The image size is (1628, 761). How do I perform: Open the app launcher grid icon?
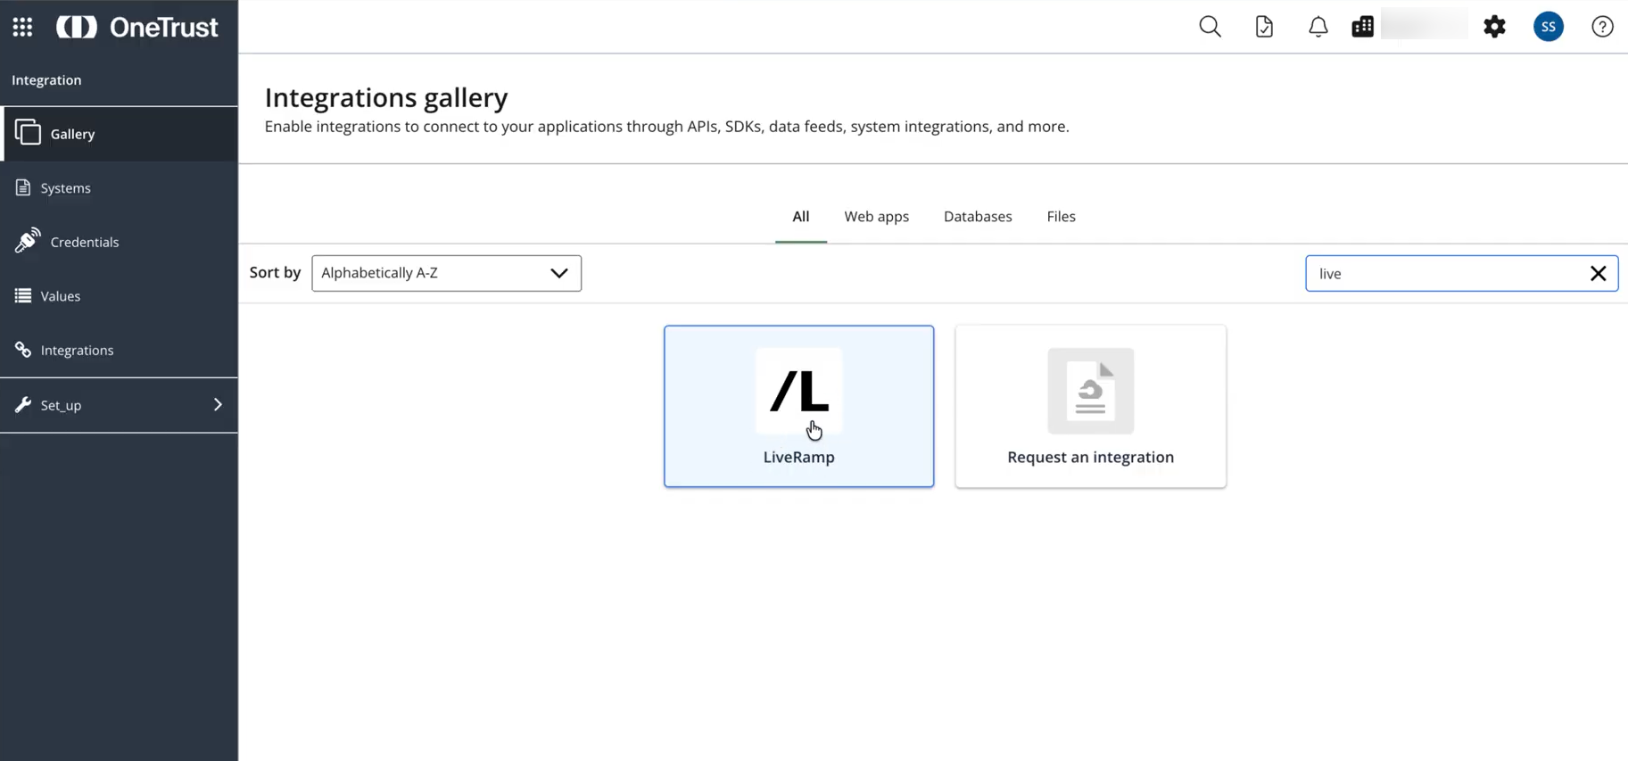point(22,27)
